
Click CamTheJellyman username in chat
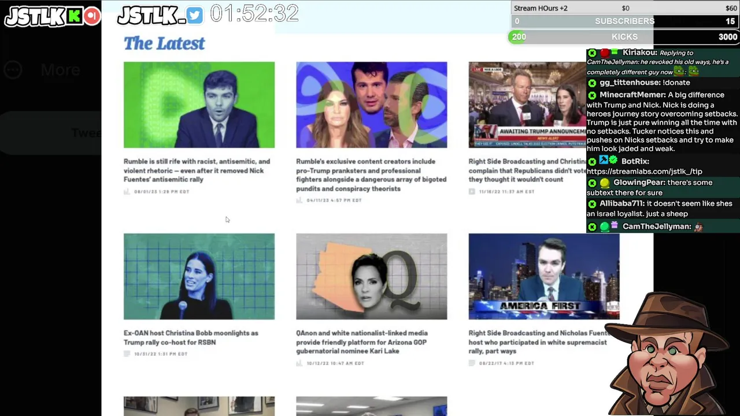[657, 226]
